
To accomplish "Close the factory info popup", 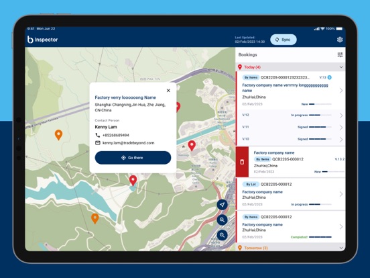I will [x=168, y=90].
